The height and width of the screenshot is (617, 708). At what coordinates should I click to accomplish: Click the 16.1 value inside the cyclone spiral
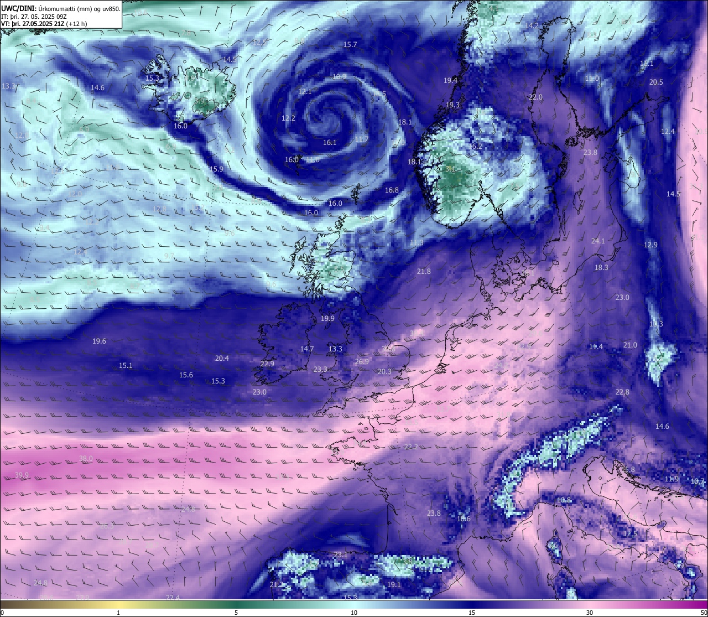330,142
